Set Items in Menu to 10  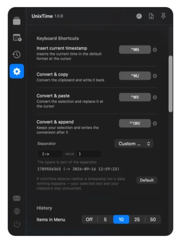click(x=121, y=219)
